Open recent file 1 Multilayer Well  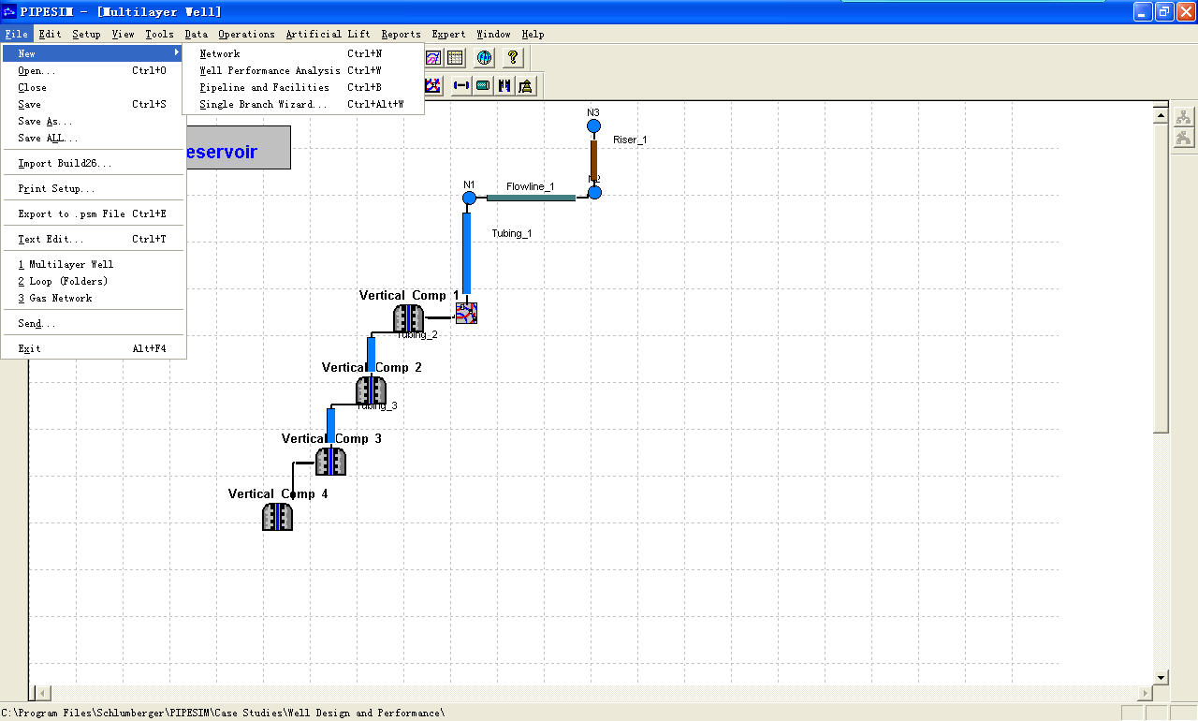click(x=94, y=264)
